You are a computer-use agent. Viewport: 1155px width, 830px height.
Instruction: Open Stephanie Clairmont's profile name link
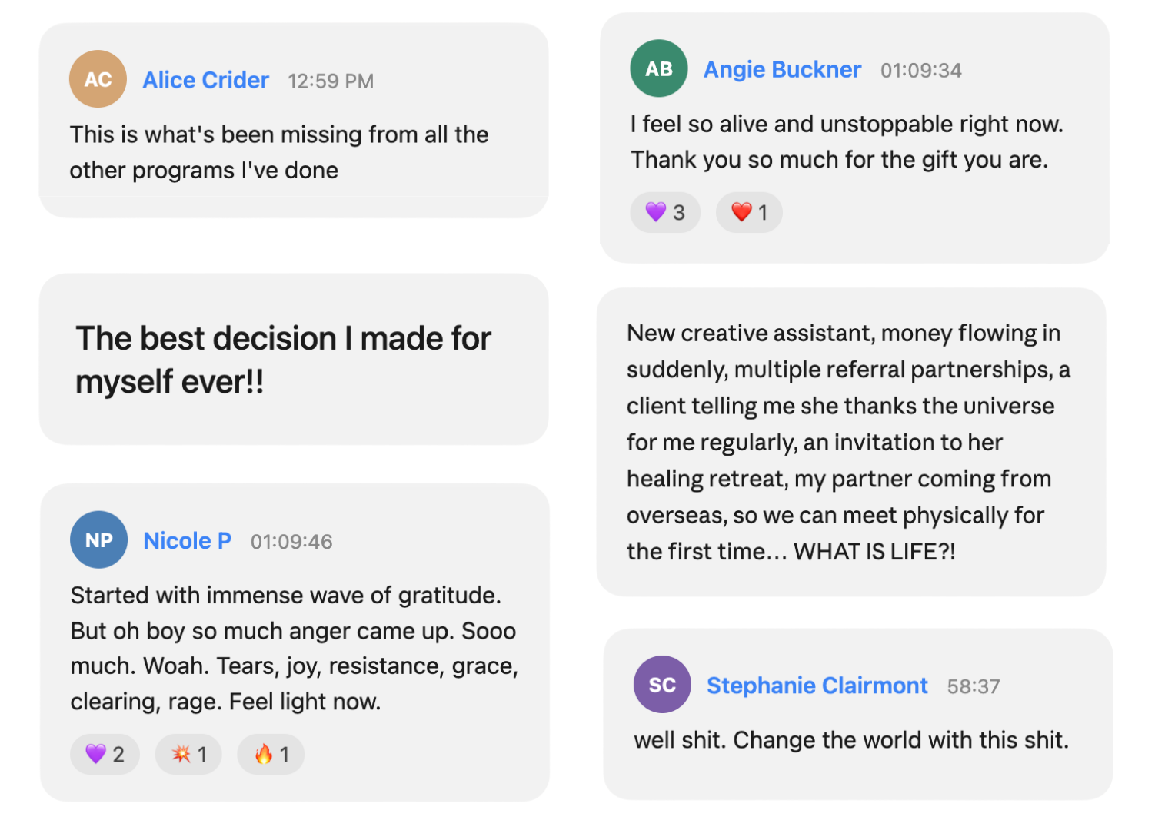pyautogui.click(x=817, y=685)
